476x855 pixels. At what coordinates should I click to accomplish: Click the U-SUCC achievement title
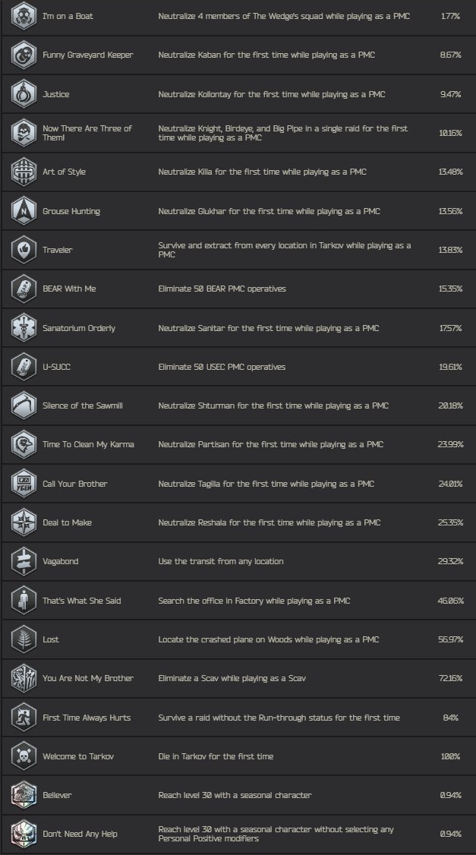pos(57,367)
